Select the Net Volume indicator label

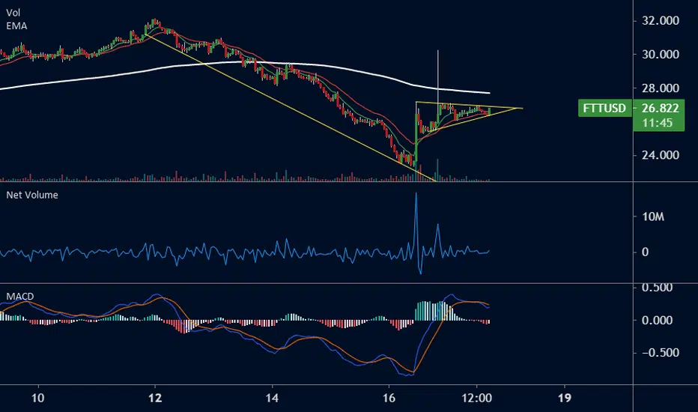(x=32, y=195)
